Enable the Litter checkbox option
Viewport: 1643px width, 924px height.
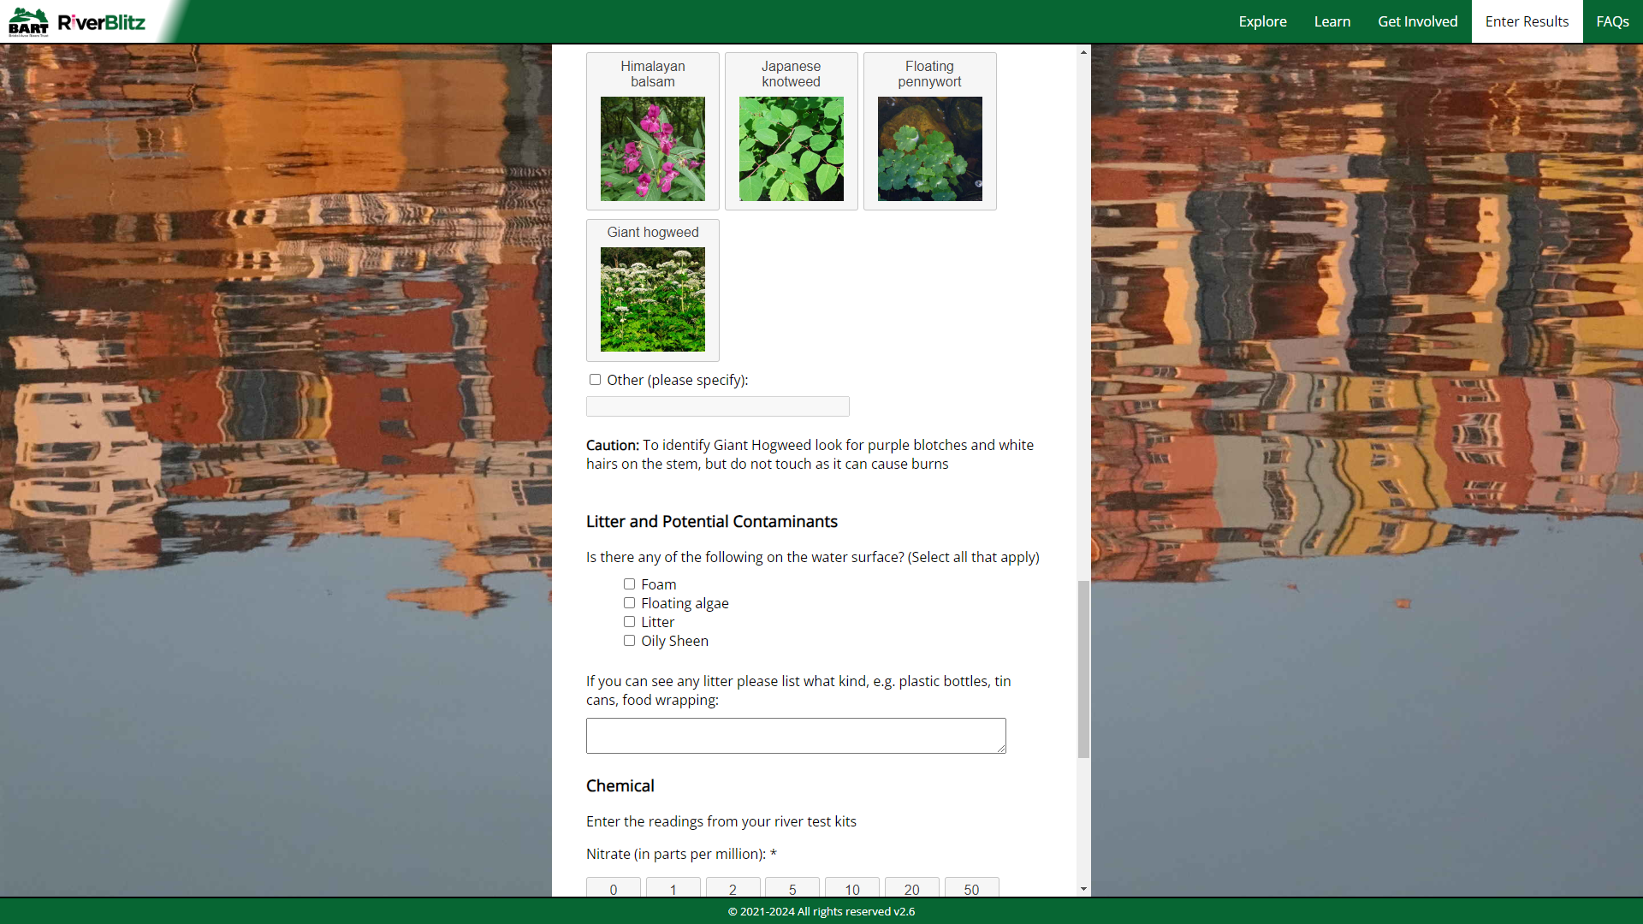click(630, 622)
